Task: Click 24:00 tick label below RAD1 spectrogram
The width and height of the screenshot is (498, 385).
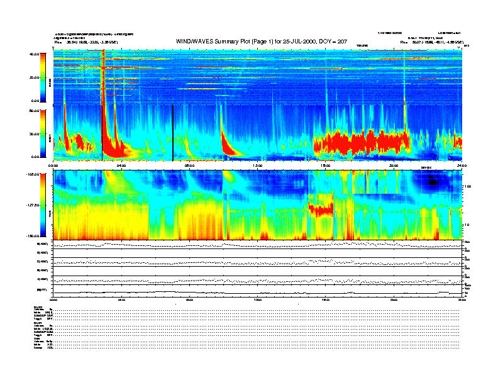Action: pyautogui.click(x=462, y=165)
